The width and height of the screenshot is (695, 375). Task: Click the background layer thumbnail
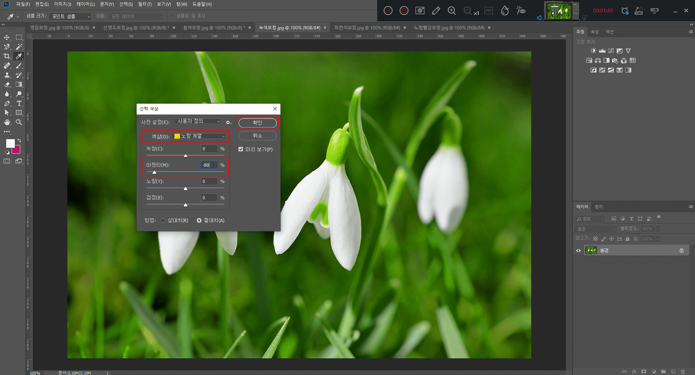point(591,250)
